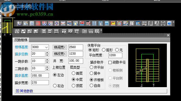Click the list rows icon in lower toolbar
The height and width of the screenshot is (101, 181).
(85, 31)
